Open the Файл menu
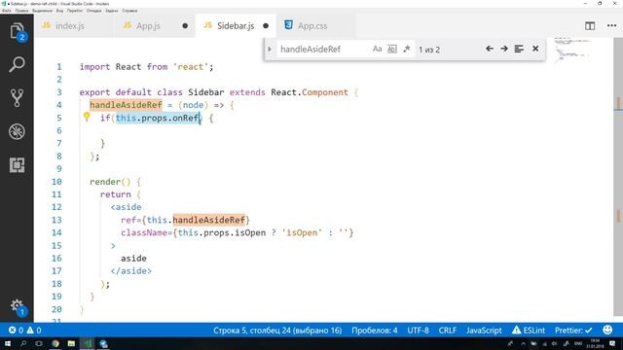The image size is (623, 350). coord(7,11)
